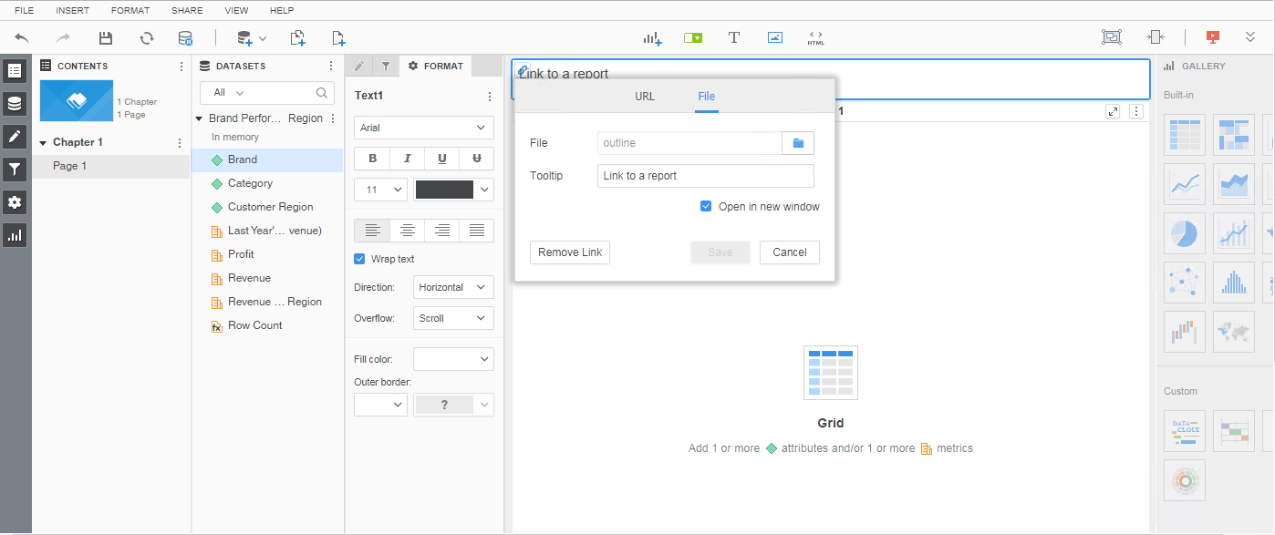Viewport: 1275px width, 535px height.
Task: Browse for a file using the folder icon
Action: coord(798,142)
